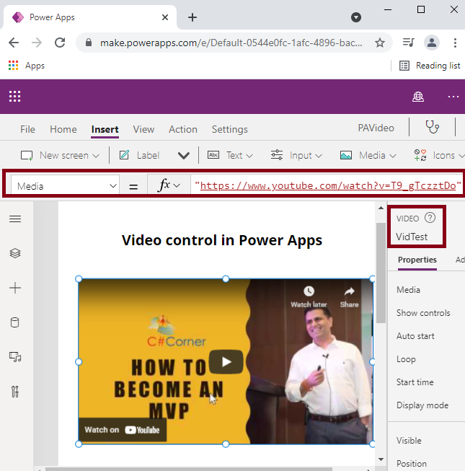Image resolution: width=465 pixels, height=471 pixels.
Task: Open the Tree view layers icon
Action: click(15, 253)
